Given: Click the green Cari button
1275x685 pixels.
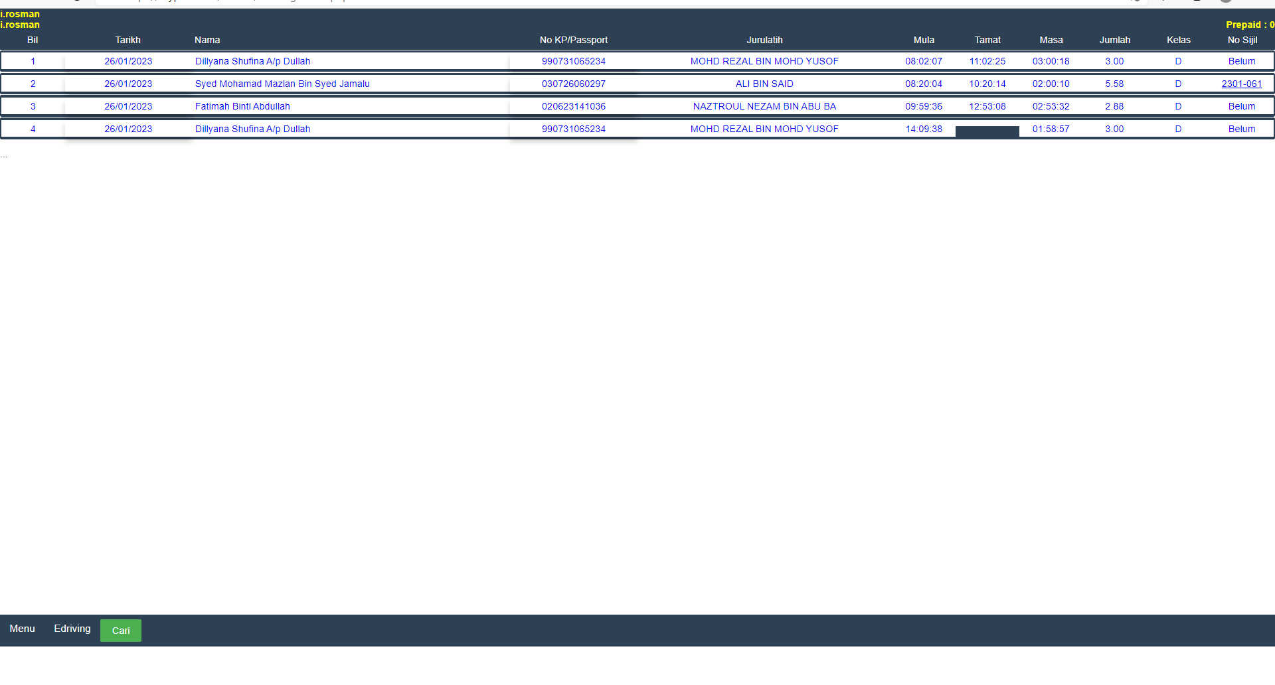Looking at the screenshot, I should coord(120,631).
